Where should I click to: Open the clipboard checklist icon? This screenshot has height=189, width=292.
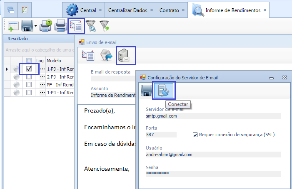pyautogui.click(x=25, y=10)
